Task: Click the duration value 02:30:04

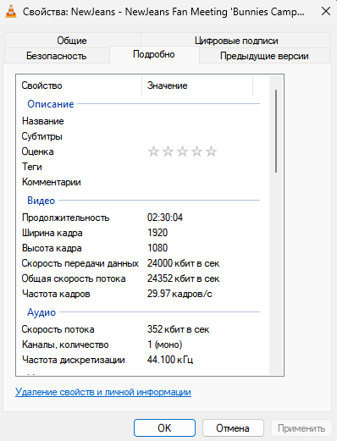Action: click(x=165, y=218)
